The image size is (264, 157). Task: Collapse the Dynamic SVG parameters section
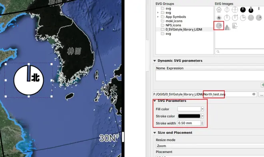154,61
